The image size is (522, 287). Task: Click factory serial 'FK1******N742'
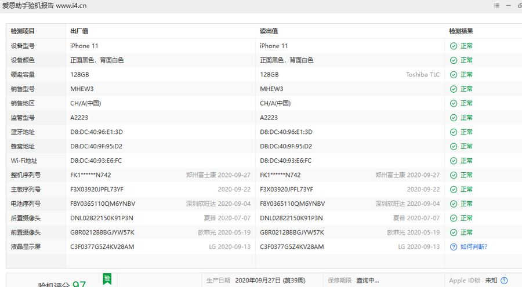pyautogui.click(x=90, y=175)
